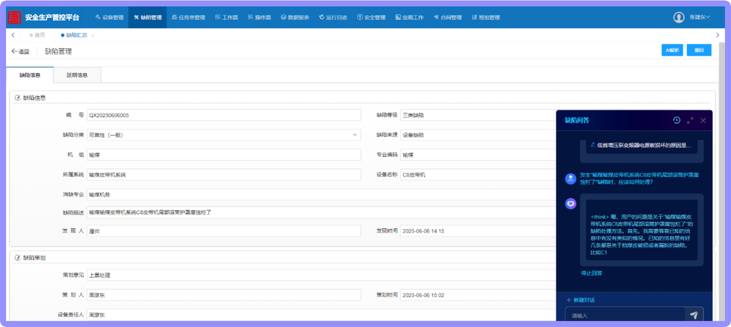Close the 缺陷问答 panel

point(703,120)
